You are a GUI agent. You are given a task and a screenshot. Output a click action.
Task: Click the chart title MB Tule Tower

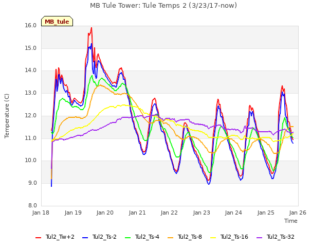point(163,6)
